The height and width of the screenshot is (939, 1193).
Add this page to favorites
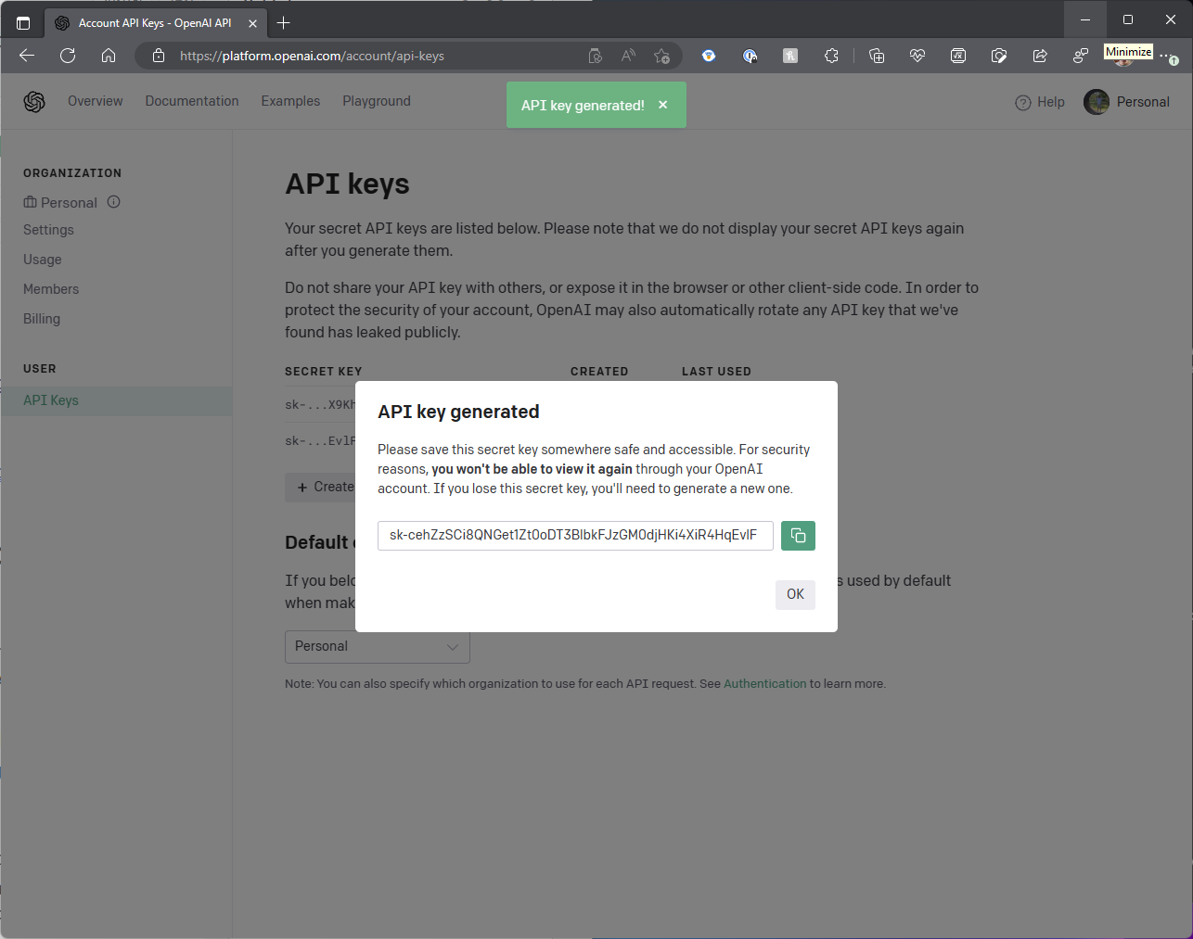661,56
